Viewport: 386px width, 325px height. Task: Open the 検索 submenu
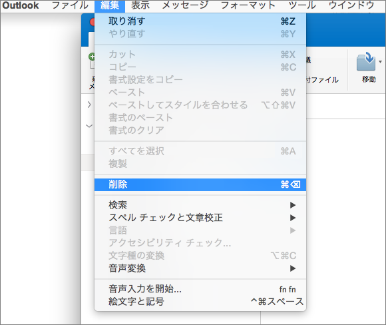point(200,205)
